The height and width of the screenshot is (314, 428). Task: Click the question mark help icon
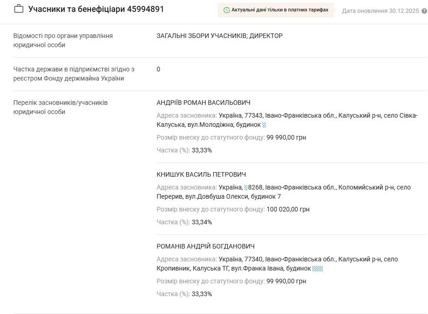(424, 11)
